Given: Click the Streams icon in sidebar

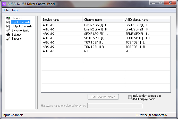Looking at the screenshot, I should click(8, 39).
